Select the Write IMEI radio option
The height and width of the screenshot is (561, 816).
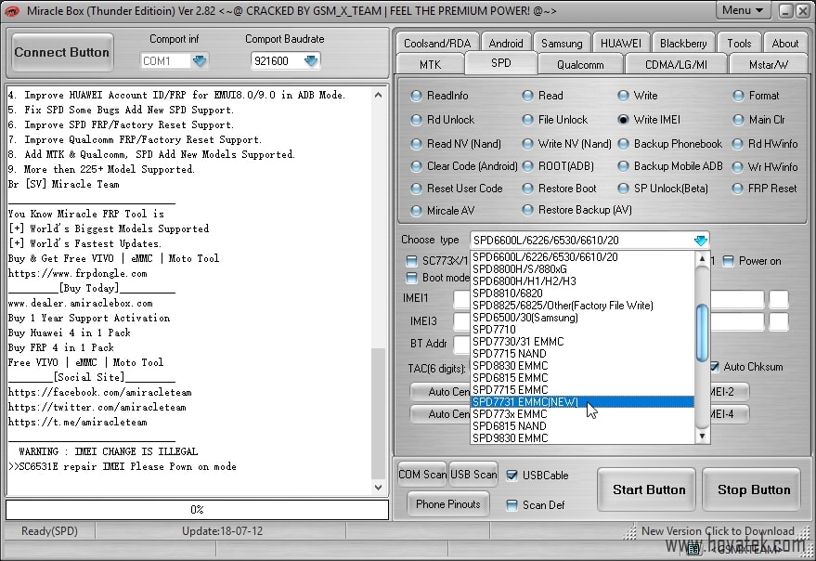pyautogui.click(x=649, y=119)
